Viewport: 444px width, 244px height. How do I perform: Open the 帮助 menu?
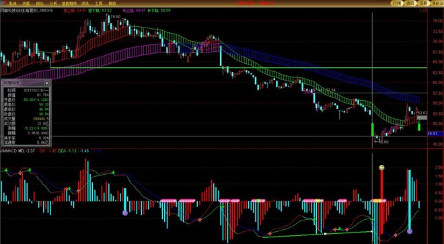point(112,3)
